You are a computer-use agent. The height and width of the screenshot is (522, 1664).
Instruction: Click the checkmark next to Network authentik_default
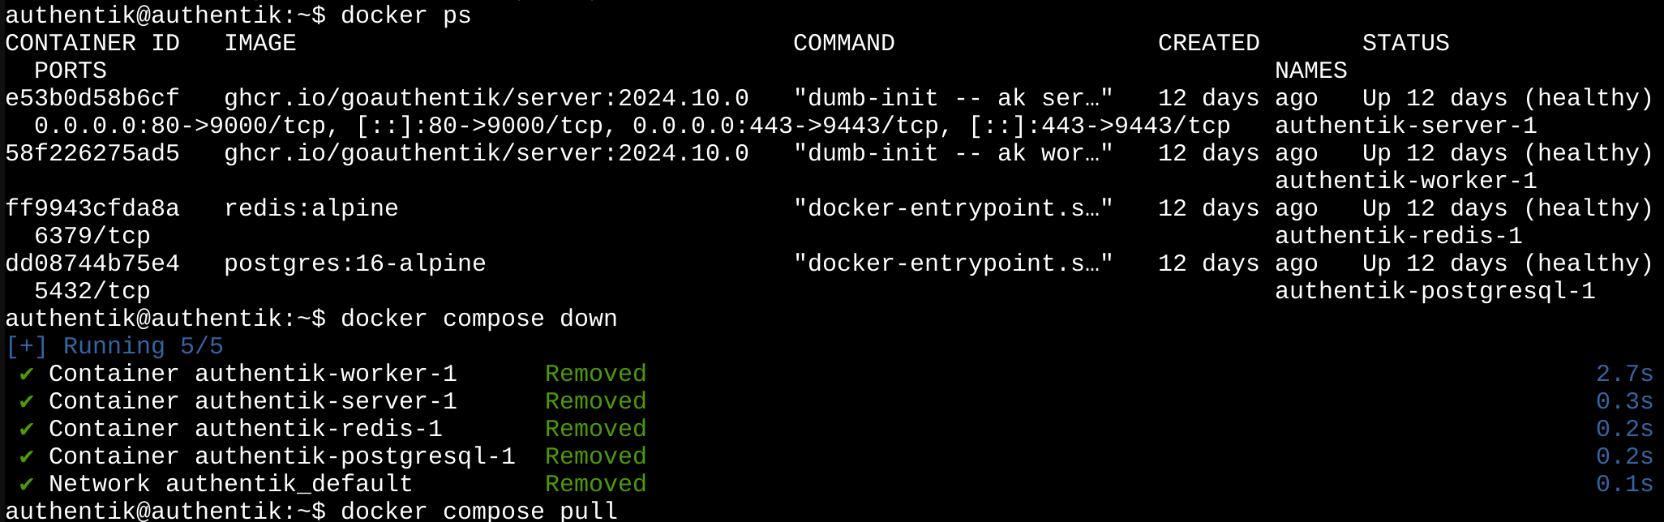click(27, 484)
